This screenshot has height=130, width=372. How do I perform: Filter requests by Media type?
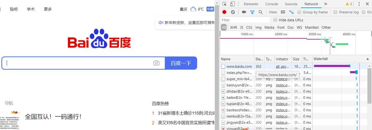point(269,28)
